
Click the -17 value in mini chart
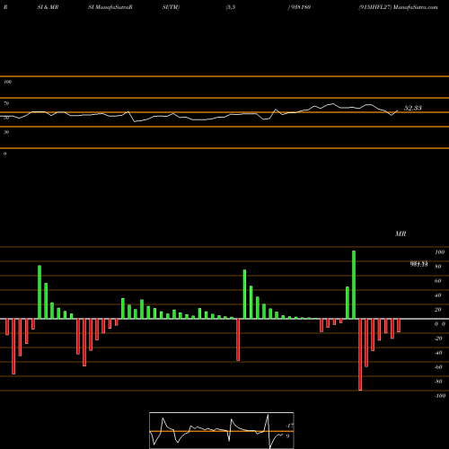pyautogui.click(x=289, y=426)
